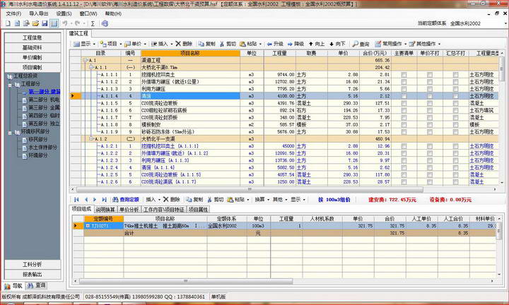Screen dimensions: 509x305
Task: Click the Save floppy disk icon
Action: 45,23
